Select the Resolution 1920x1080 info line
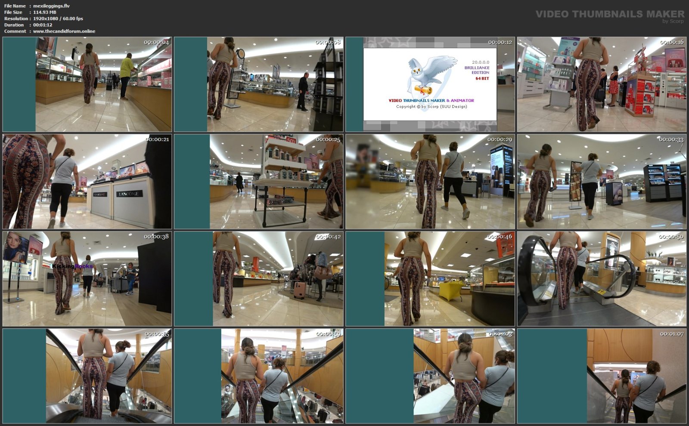Image resolution: width=689 pixels, height=426 pixels. (x=43, y=19)
